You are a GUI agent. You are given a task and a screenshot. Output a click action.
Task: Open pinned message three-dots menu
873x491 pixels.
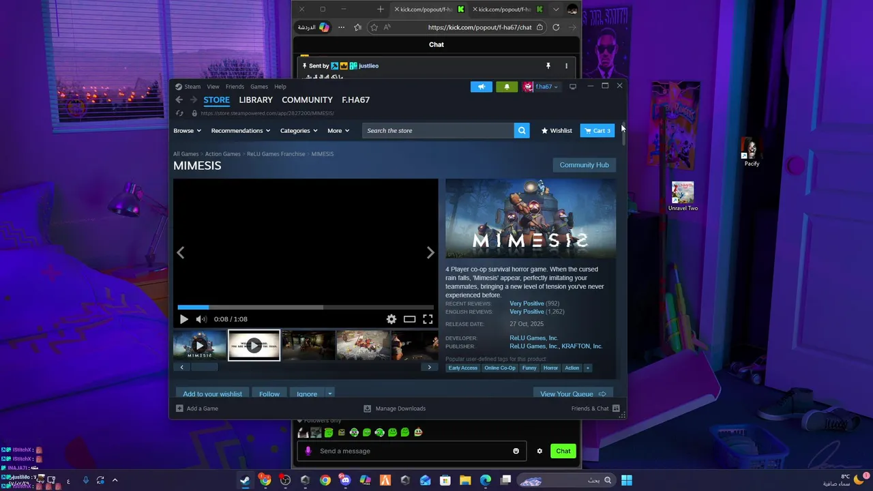tap(566, 66)
